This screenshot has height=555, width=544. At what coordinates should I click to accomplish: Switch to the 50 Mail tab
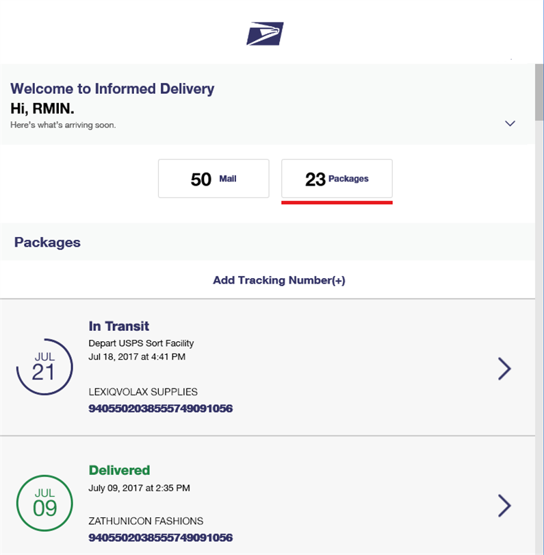[x=213, y=179]
